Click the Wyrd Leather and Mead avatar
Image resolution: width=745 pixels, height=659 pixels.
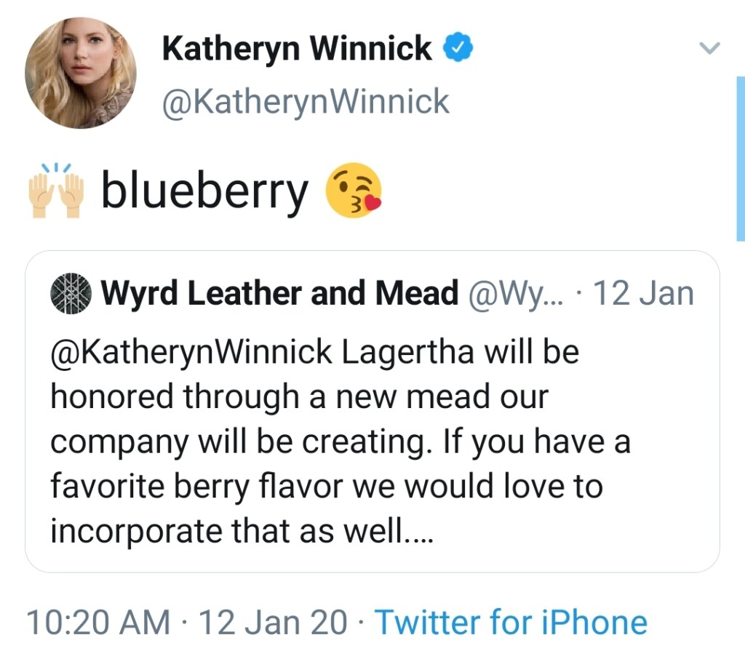pyautogui.click(x=71, y=294)
